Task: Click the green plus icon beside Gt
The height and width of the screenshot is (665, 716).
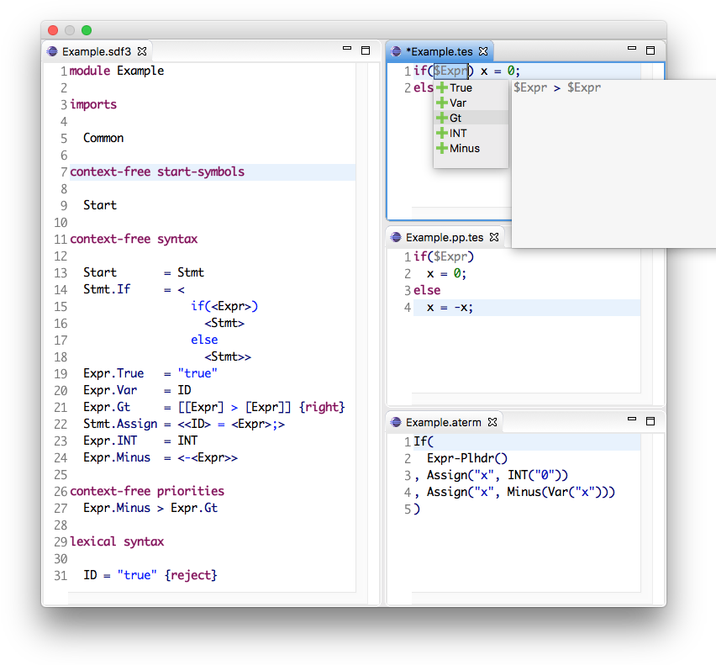Action: pyautogui.click(x=441, y=118)
